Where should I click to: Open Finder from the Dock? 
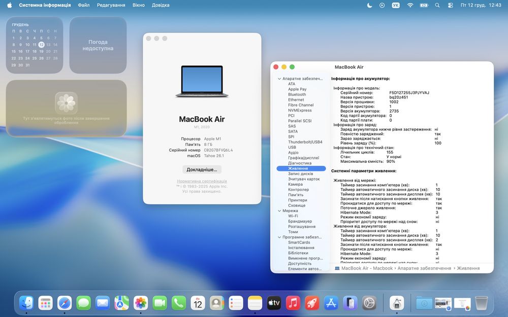point(26,303)
